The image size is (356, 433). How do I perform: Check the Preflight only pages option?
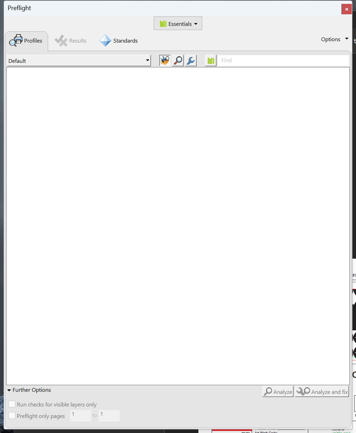tap(12, 416)
